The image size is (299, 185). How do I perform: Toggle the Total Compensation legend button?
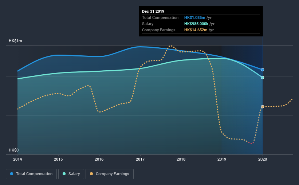point(31,174)
